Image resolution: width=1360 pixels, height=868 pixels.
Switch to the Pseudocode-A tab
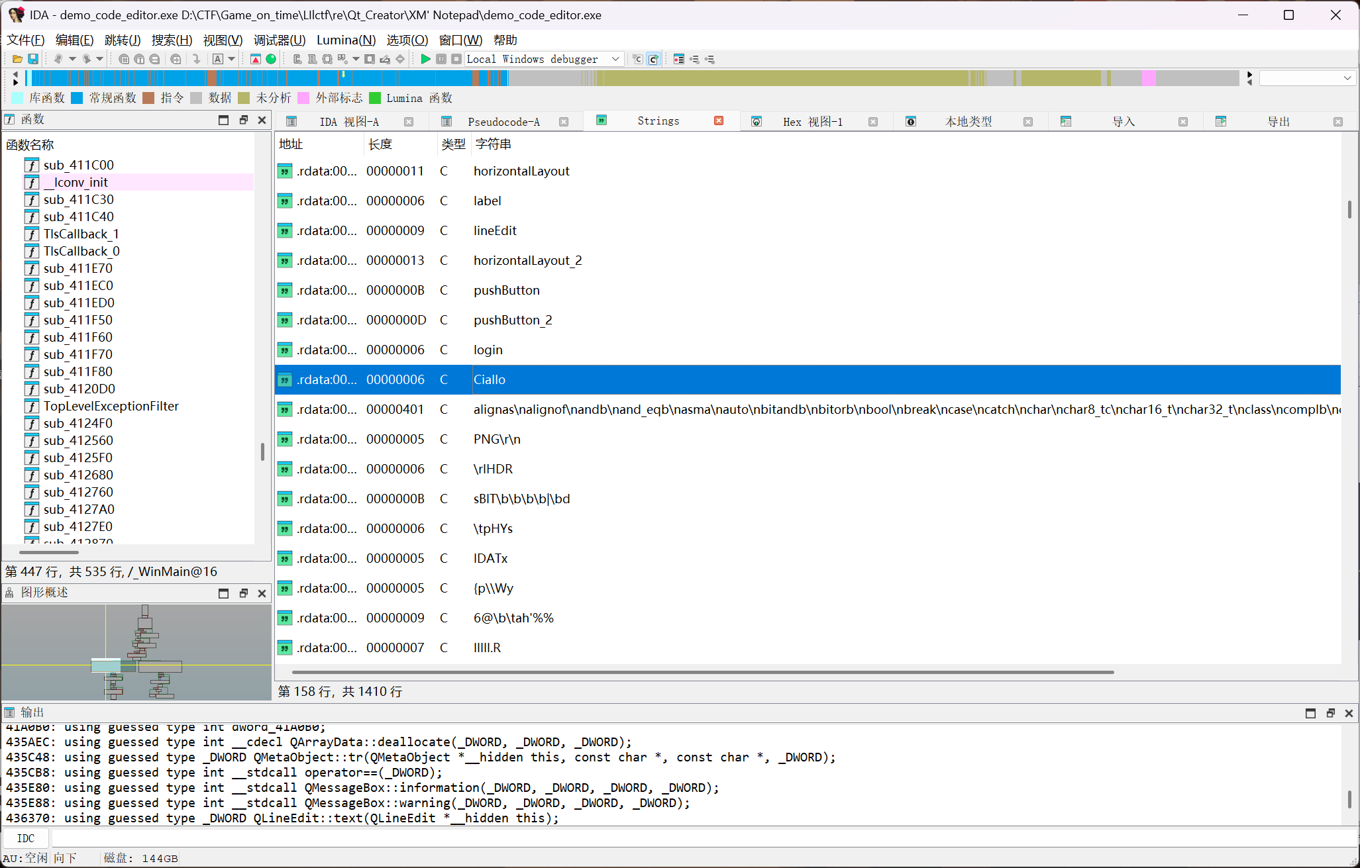pos(503,122)
